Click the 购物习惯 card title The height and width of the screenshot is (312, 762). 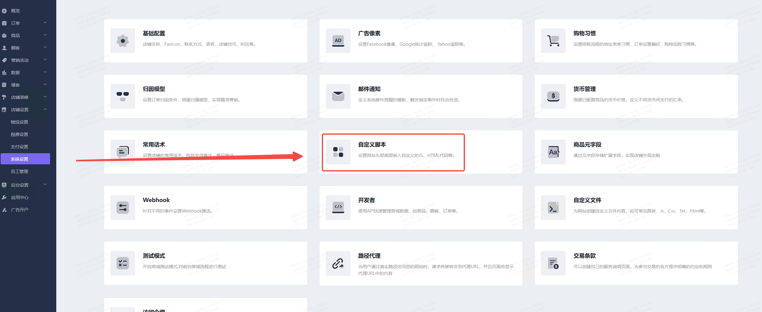[585, 33]
